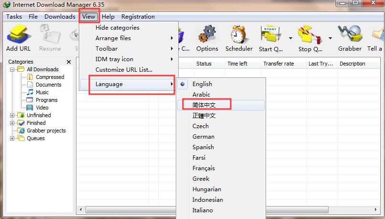The height and width of the screenshot is (219, 385).
Task: Click the Resume toolbar icon
Action: [x=50, y=35]
